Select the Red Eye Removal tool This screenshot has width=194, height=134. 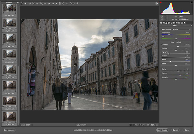tap(53, 4)
